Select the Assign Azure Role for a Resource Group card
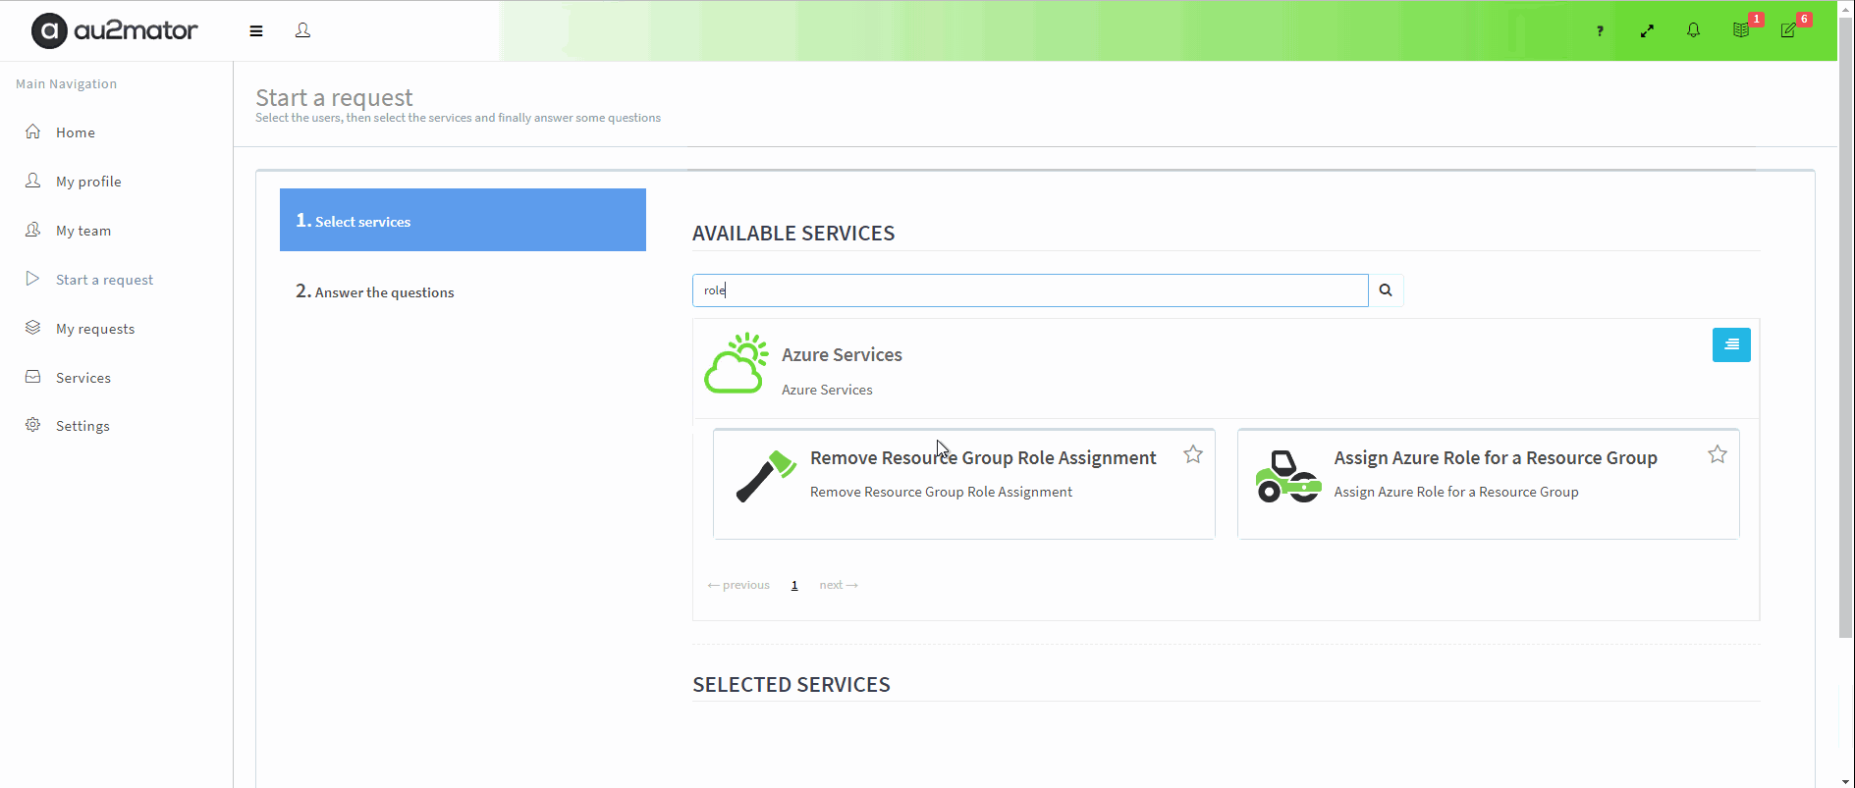Viewport: 1855px width, 788px height. [x=1487, y=483]
